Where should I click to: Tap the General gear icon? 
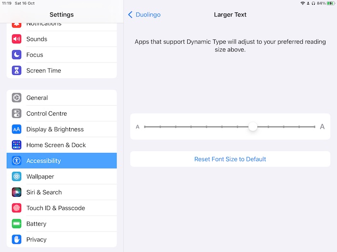click(x=17, y=98)
